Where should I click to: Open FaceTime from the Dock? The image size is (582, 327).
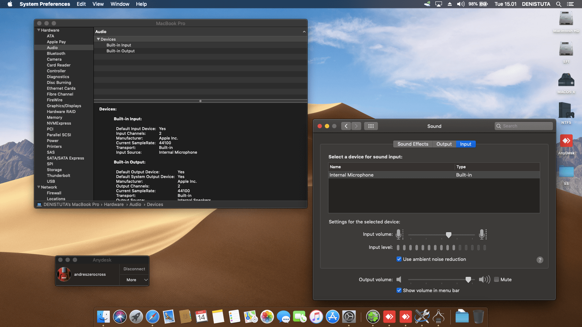(300, 317)
